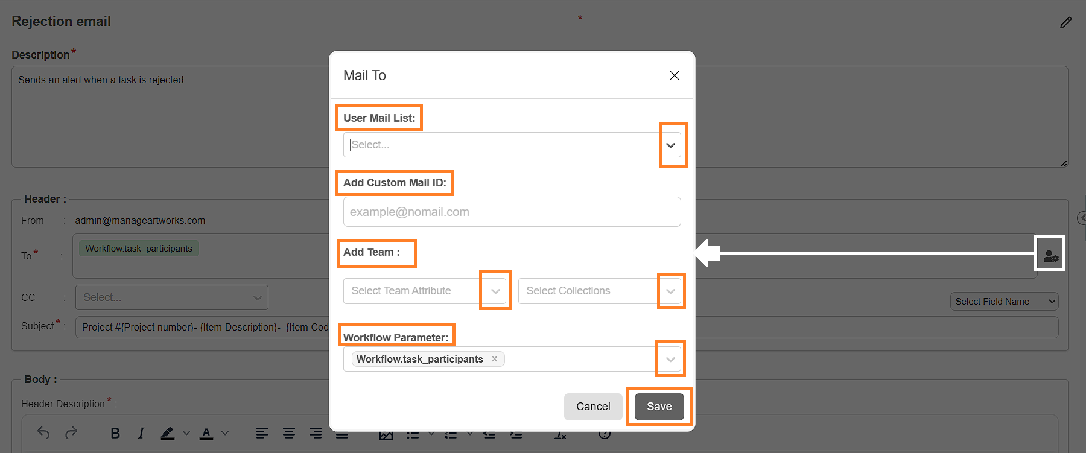The width and height of the screenshot is (1086, 453).
Task: Center align the body text
Action: 289,433
